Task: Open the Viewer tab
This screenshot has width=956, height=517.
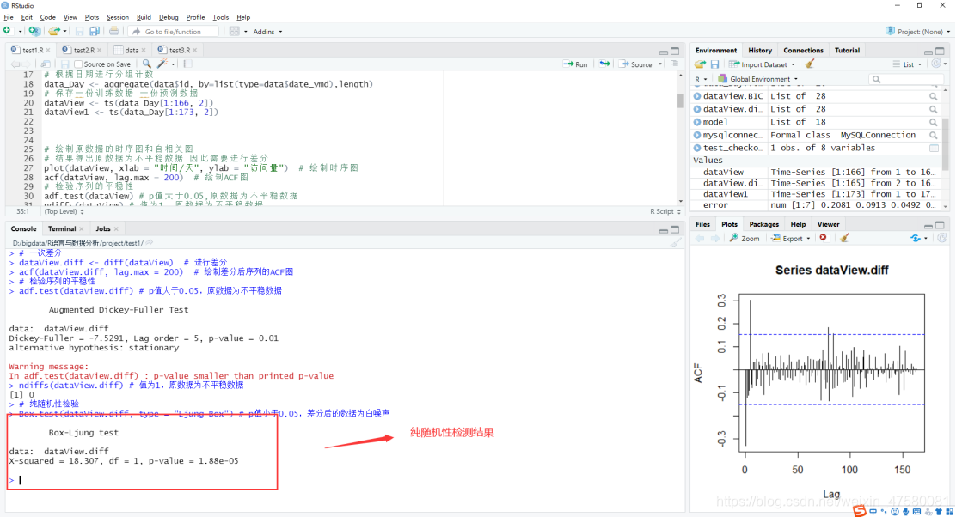Action: (x=828, y=224)
